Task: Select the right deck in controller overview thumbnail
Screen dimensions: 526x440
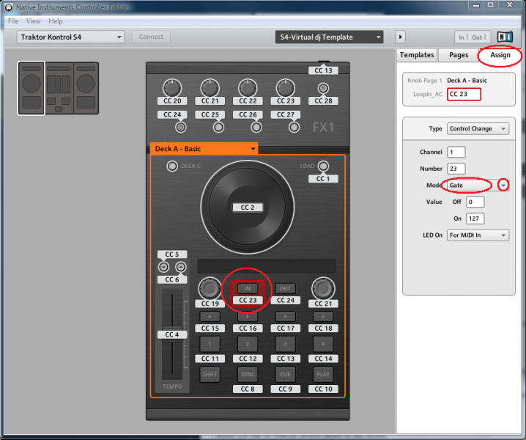Action: tap(86, 88)
